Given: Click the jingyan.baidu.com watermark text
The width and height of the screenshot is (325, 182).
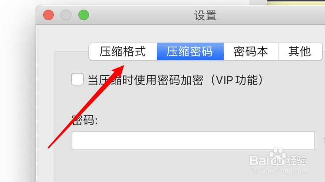Looking at the screenshot, I should click(278, 171).
